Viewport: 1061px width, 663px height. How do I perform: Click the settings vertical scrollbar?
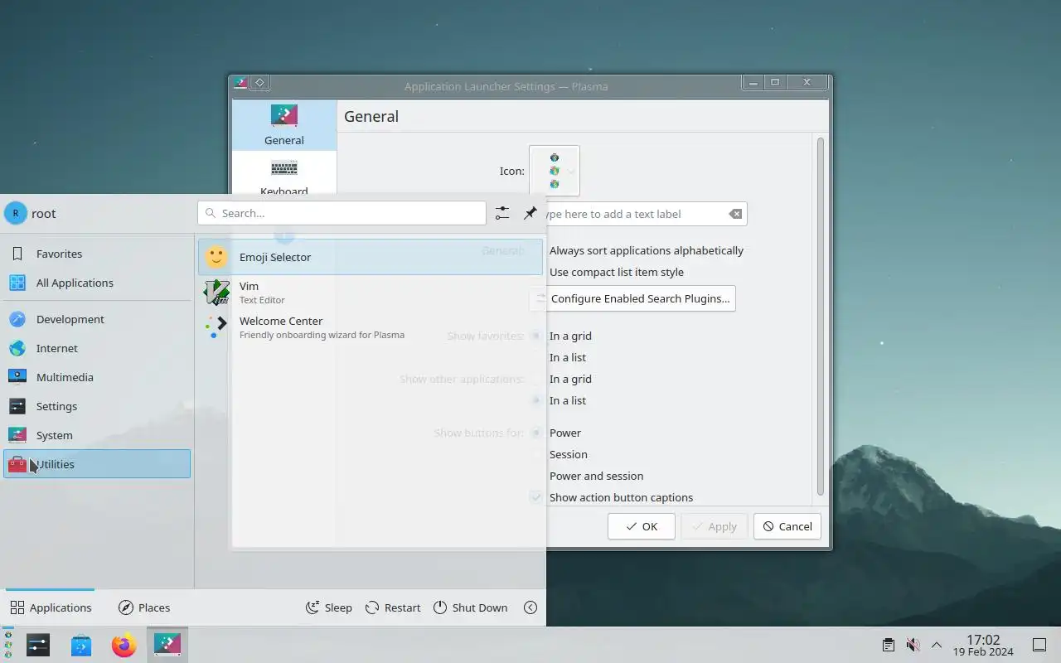tap(821, 317)
